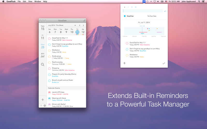Switch to the Week 28 view
207x129 pixels.
(x=43, y=46)
